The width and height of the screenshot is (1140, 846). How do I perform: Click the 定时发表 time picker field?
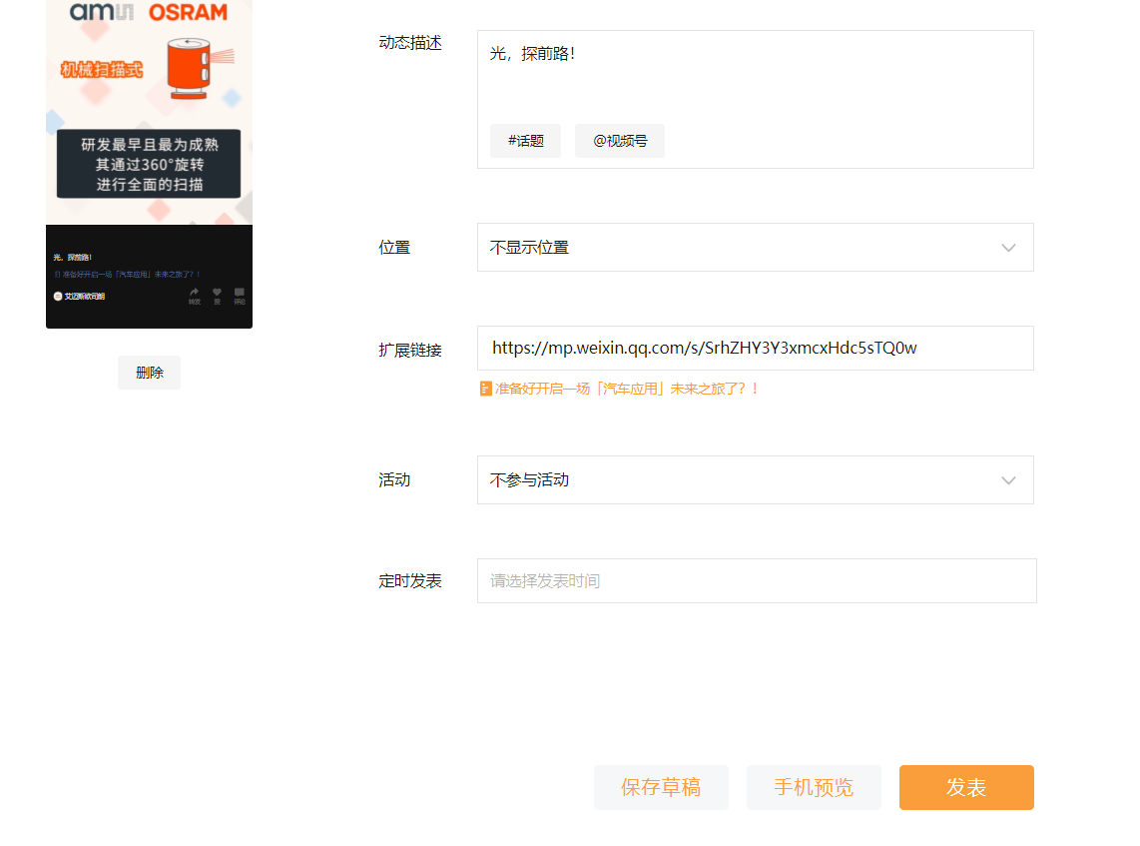click(757, 581)
